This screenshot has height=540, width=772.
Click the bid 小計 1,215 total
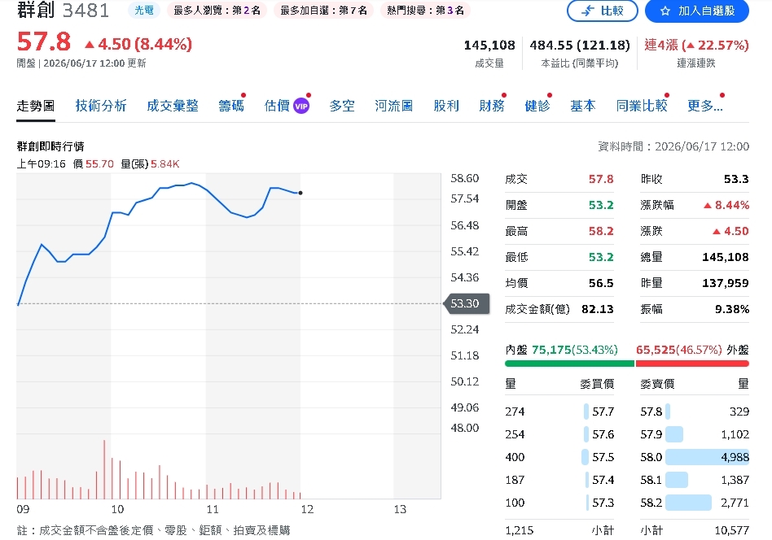[x=519, y=530]
